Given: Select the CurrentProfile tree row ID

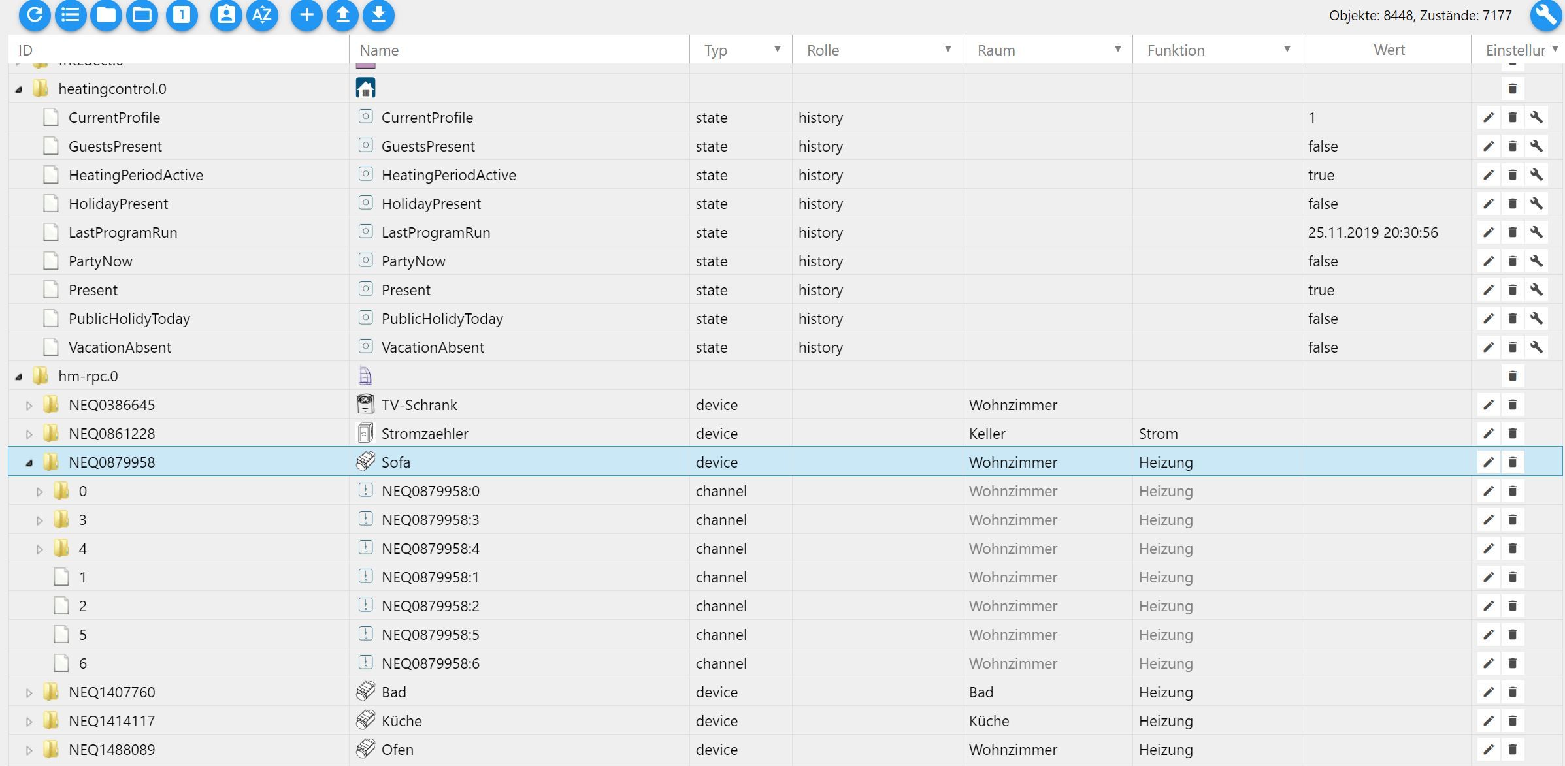Looking at the screenshot, I should (x=114, y=118).
